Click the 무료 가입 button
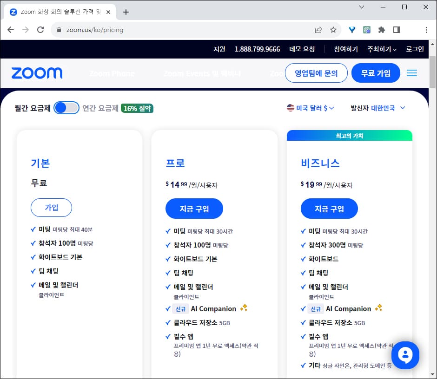The height and width of the screenshot is (379, 437). [376, 73]
